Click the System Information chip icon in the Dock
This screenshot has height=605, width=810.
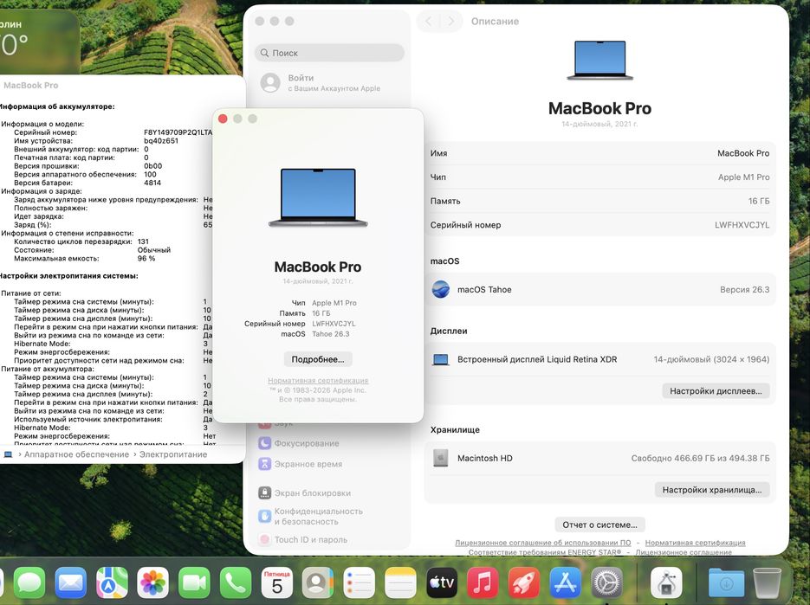point(666,582)
